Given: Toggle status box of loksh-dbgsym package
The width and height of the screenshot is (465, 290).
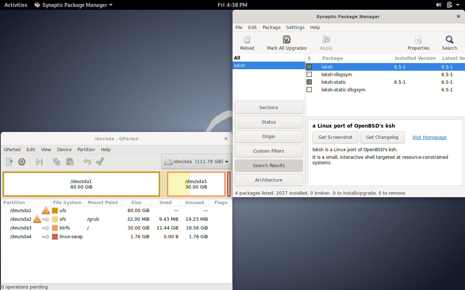Looking at the screenshot, I should click(309, 74).
